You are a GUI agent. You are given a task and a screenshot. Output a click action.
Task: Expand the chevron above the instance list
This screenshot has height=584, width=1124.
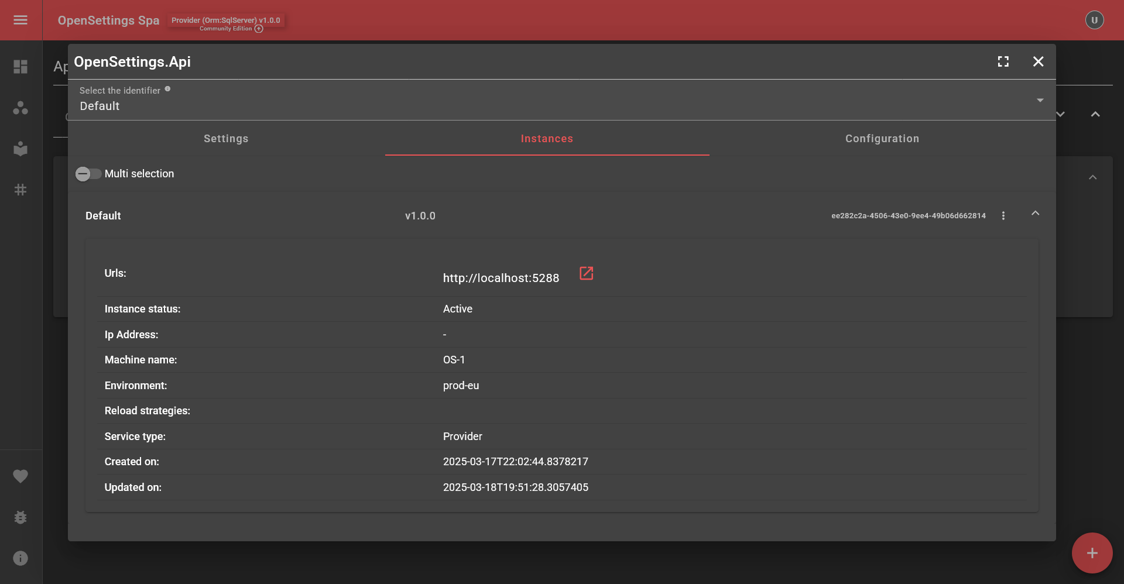pyautogui.click(x=1093, y=177)
